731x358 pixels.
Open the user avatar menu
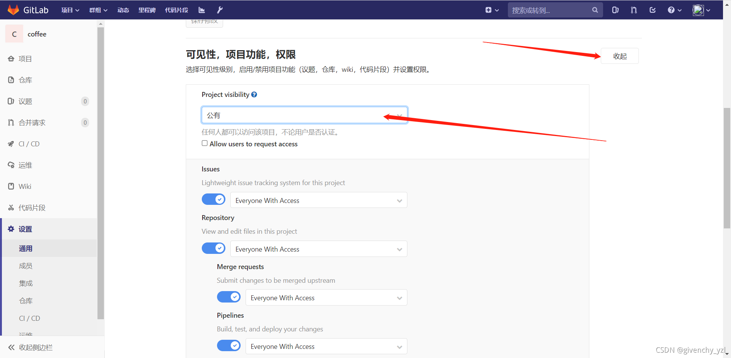(701, 10)
